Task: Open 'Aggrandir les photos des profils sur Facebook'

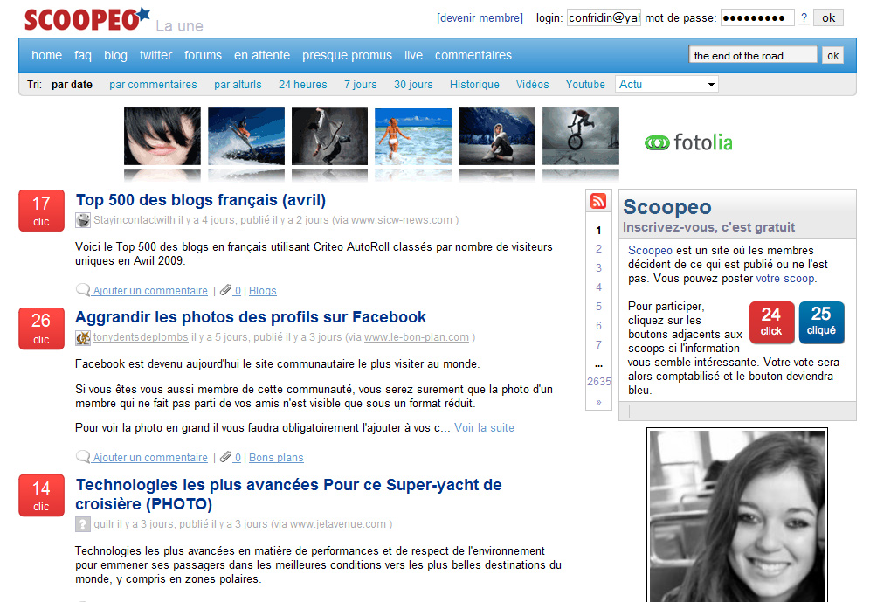Action: pyautogui.click(x=251, y=317)
